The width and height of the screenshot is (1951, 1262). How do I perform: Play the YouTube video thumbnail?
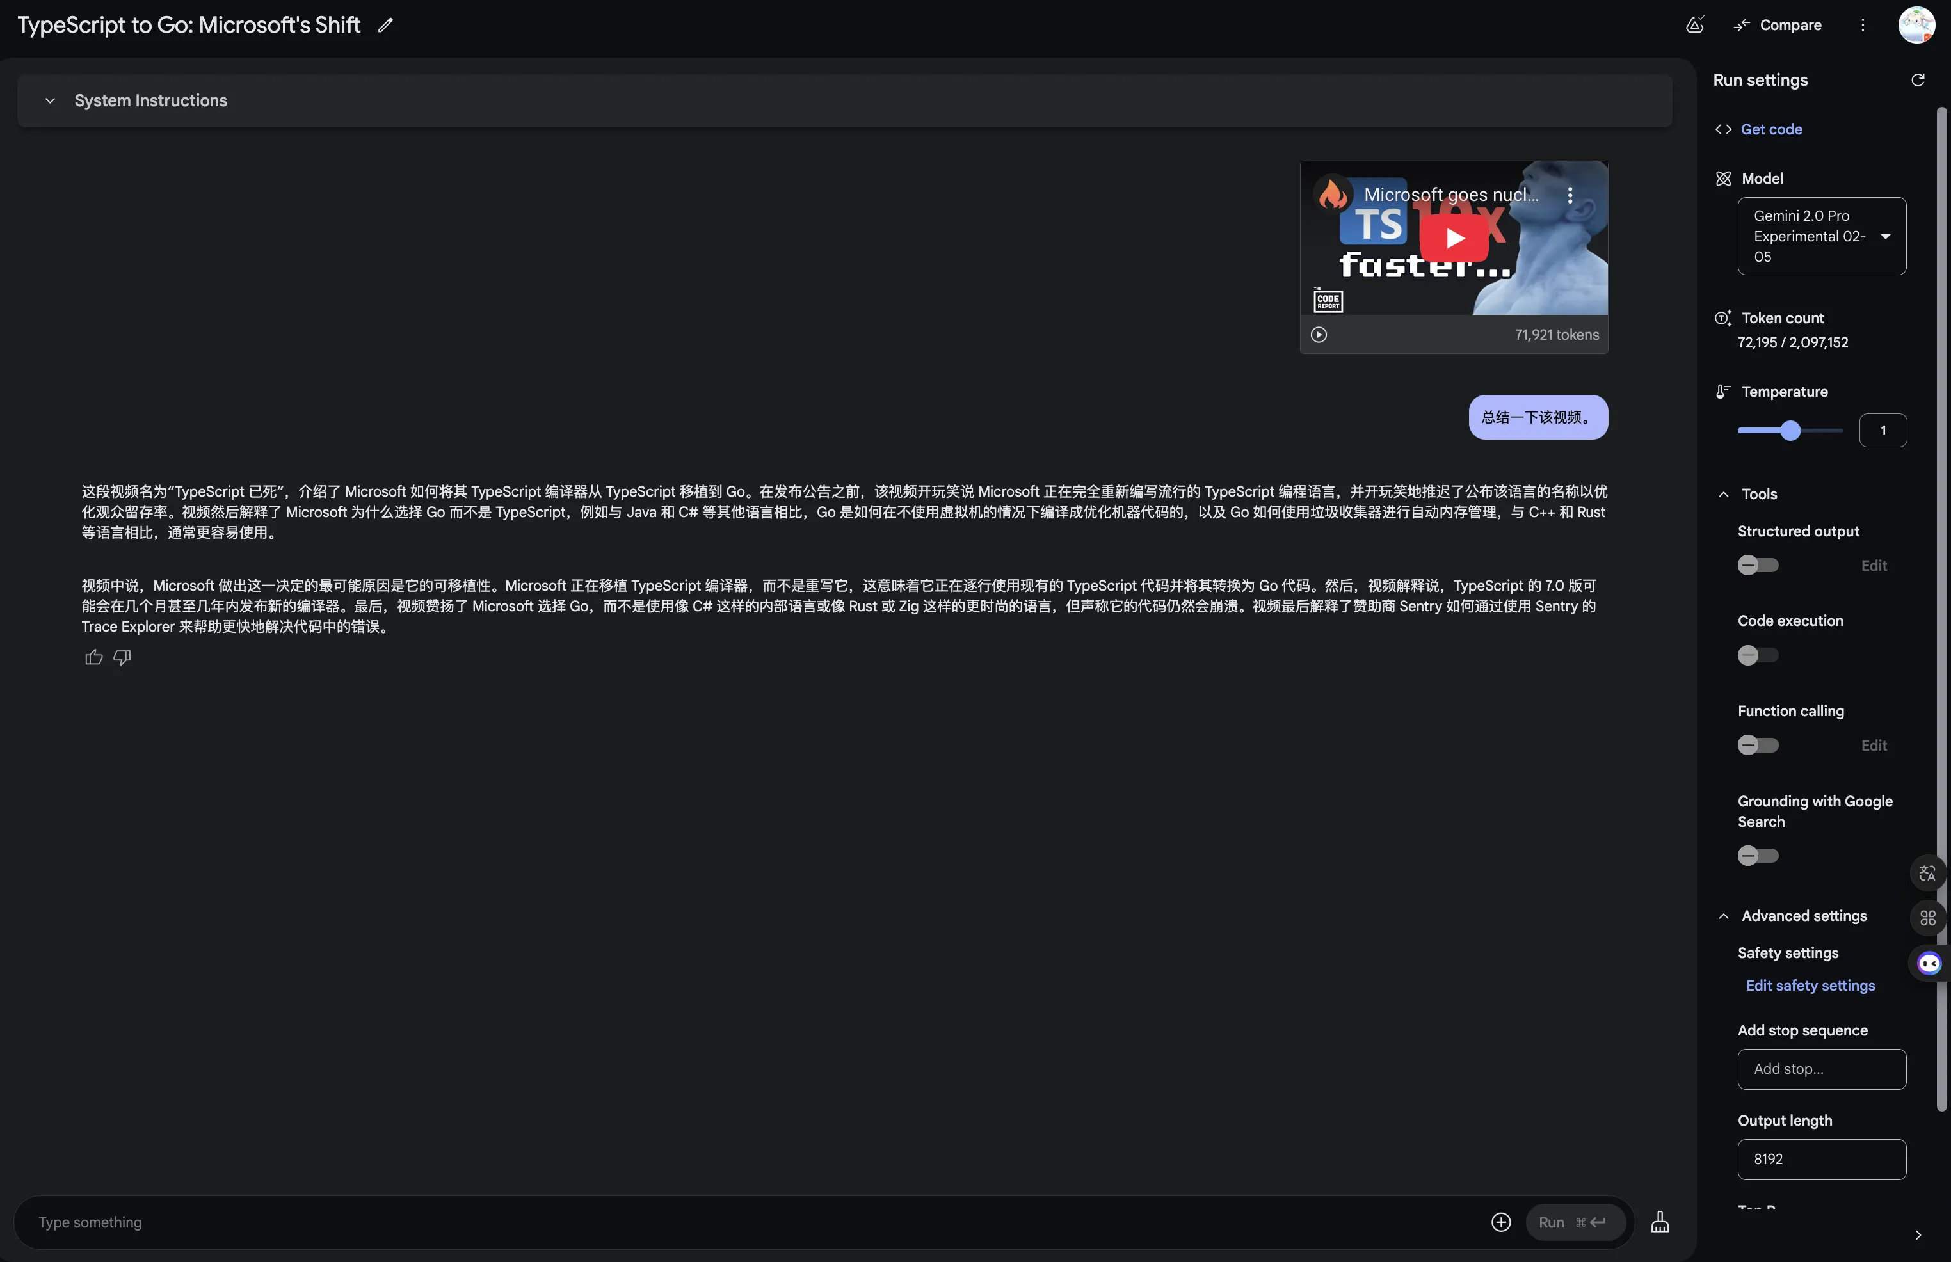coord(1454,237)
